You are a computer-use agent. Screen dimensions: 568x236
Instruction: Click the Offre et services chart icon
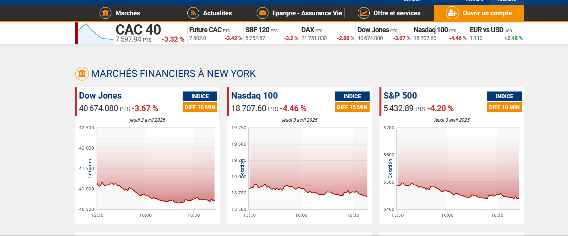coord(363,13)
